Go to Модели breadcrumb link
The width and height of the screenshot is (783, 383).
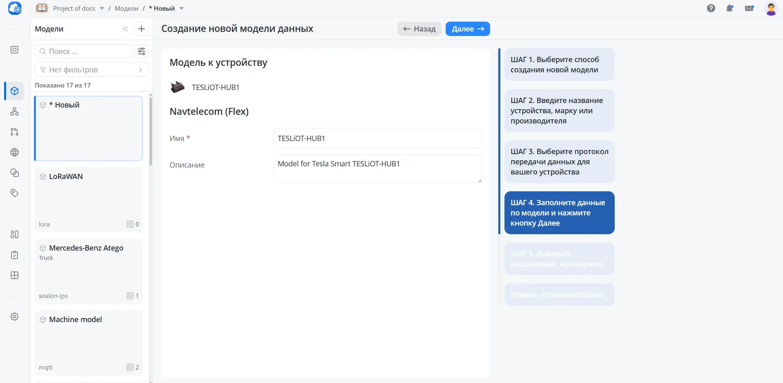tap(126, 8)
